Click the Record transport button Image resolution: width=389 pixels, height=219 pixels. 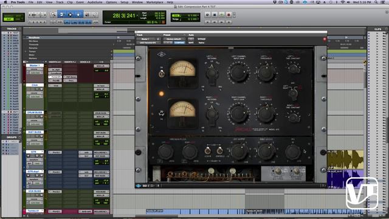tap(229, 15)
